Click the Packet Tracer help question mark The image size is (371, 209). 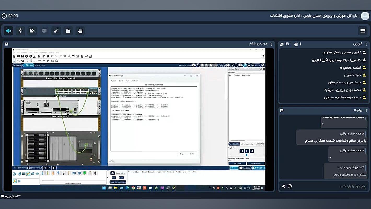coord(263,56)
